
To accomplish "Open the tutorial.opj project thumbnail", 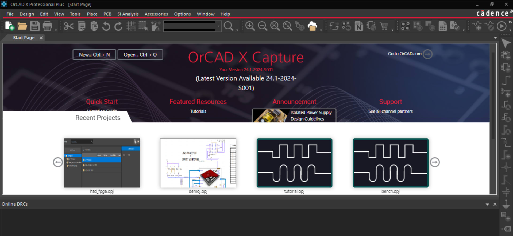I will tap(294, 163).
